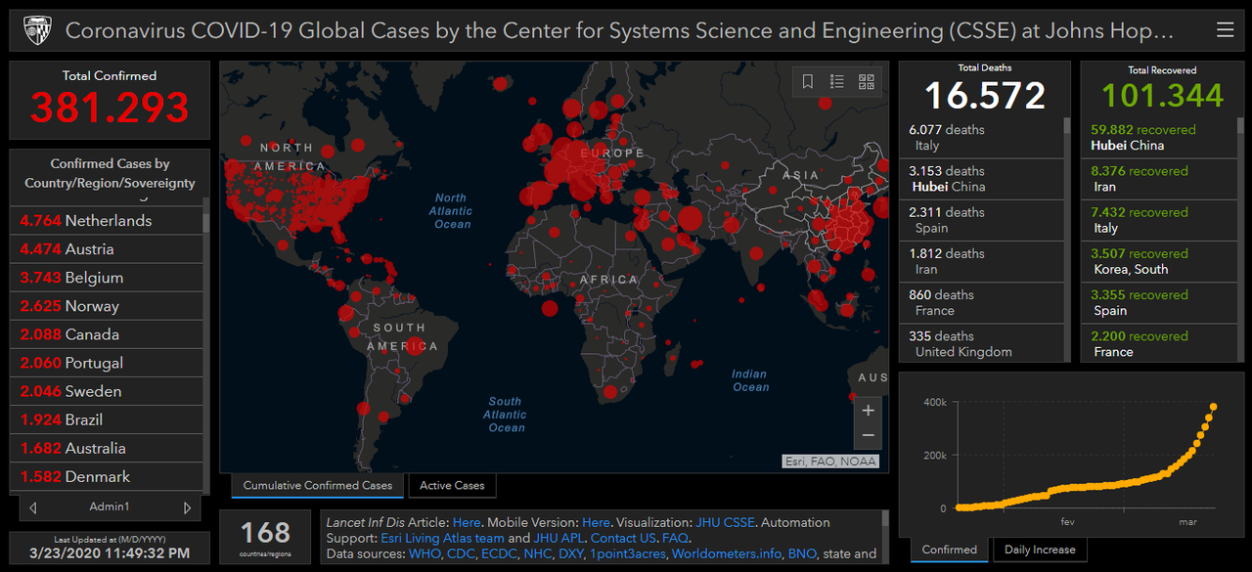Zoom out on the map with minus
1252x572 pixels.
coord(868,437)
